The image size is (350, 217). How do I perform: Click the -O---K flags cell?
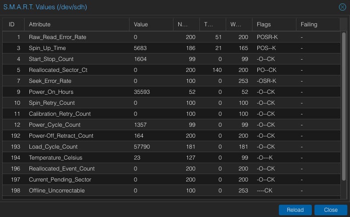pyautogui.click(x=265, y=157)
